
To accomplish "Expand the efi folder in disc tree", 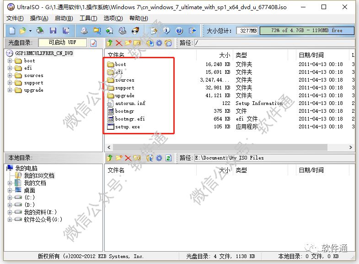I will (x=10, y=68).
